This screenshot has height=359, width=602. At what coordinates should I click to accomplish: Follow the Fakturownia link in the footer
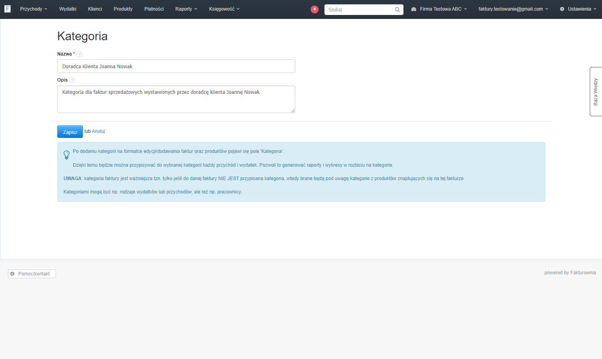[x=583, y=273]
